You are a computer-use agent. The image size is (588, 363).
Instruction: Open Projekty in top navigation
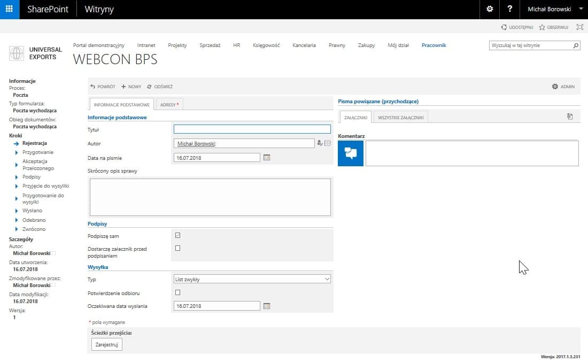click(x=177, y=45)
